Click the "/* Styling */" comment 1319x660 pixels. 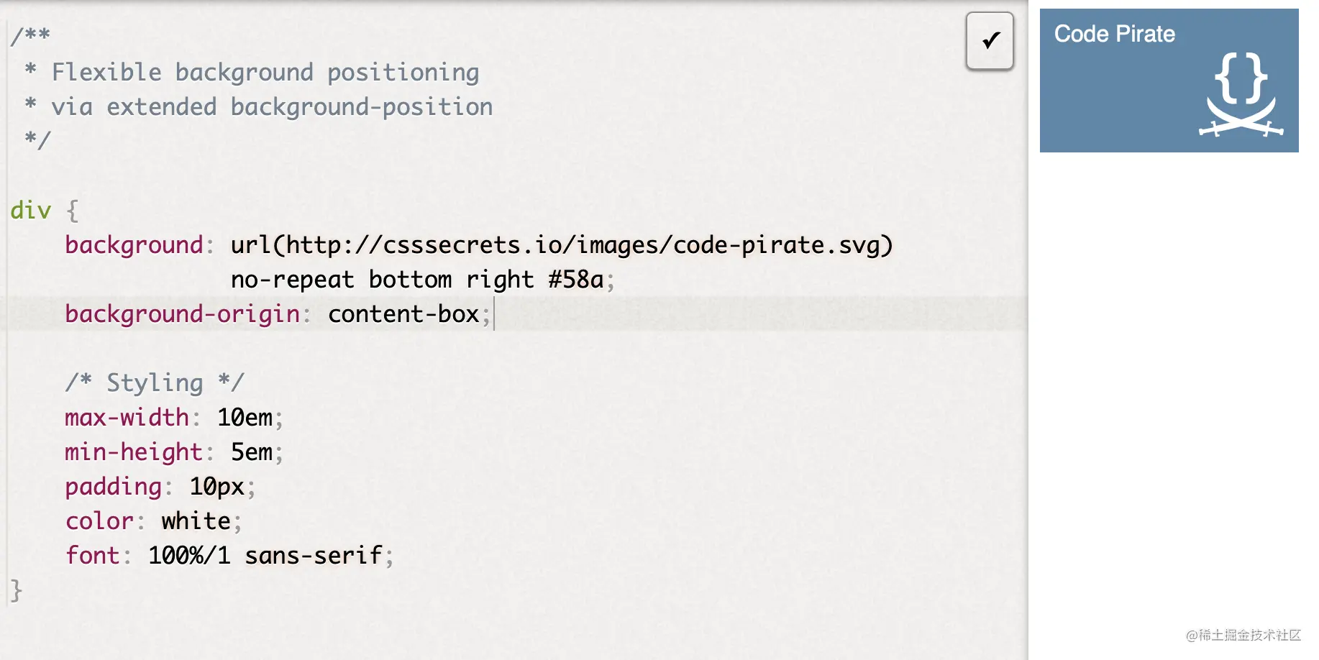pyautogui.click(x=155, y=383)
